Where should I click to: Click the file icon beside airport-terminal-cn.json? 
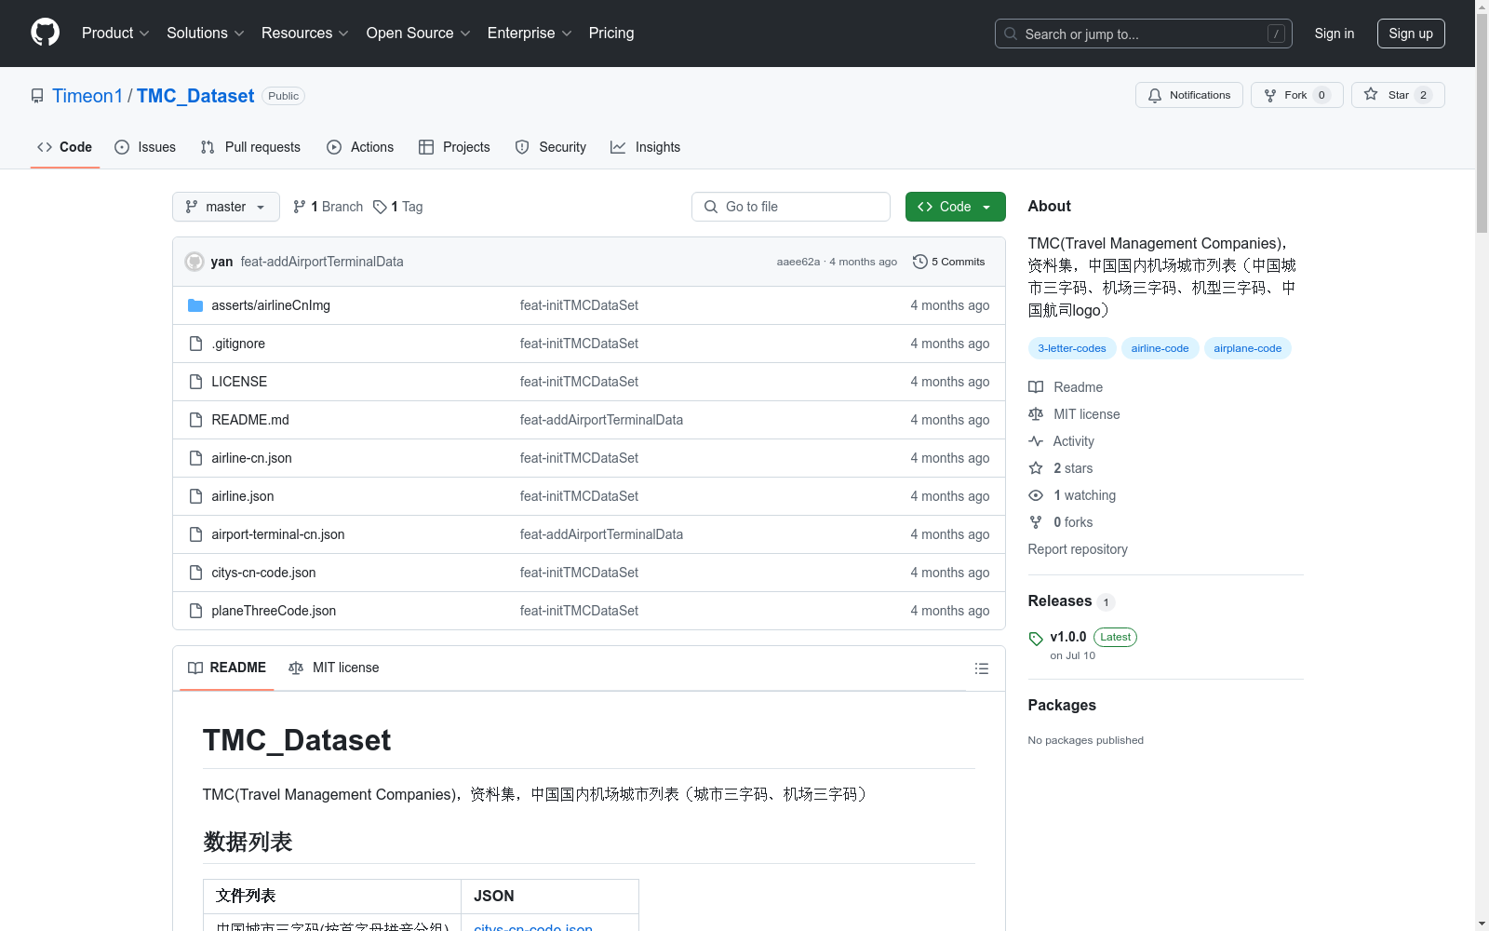195,534
